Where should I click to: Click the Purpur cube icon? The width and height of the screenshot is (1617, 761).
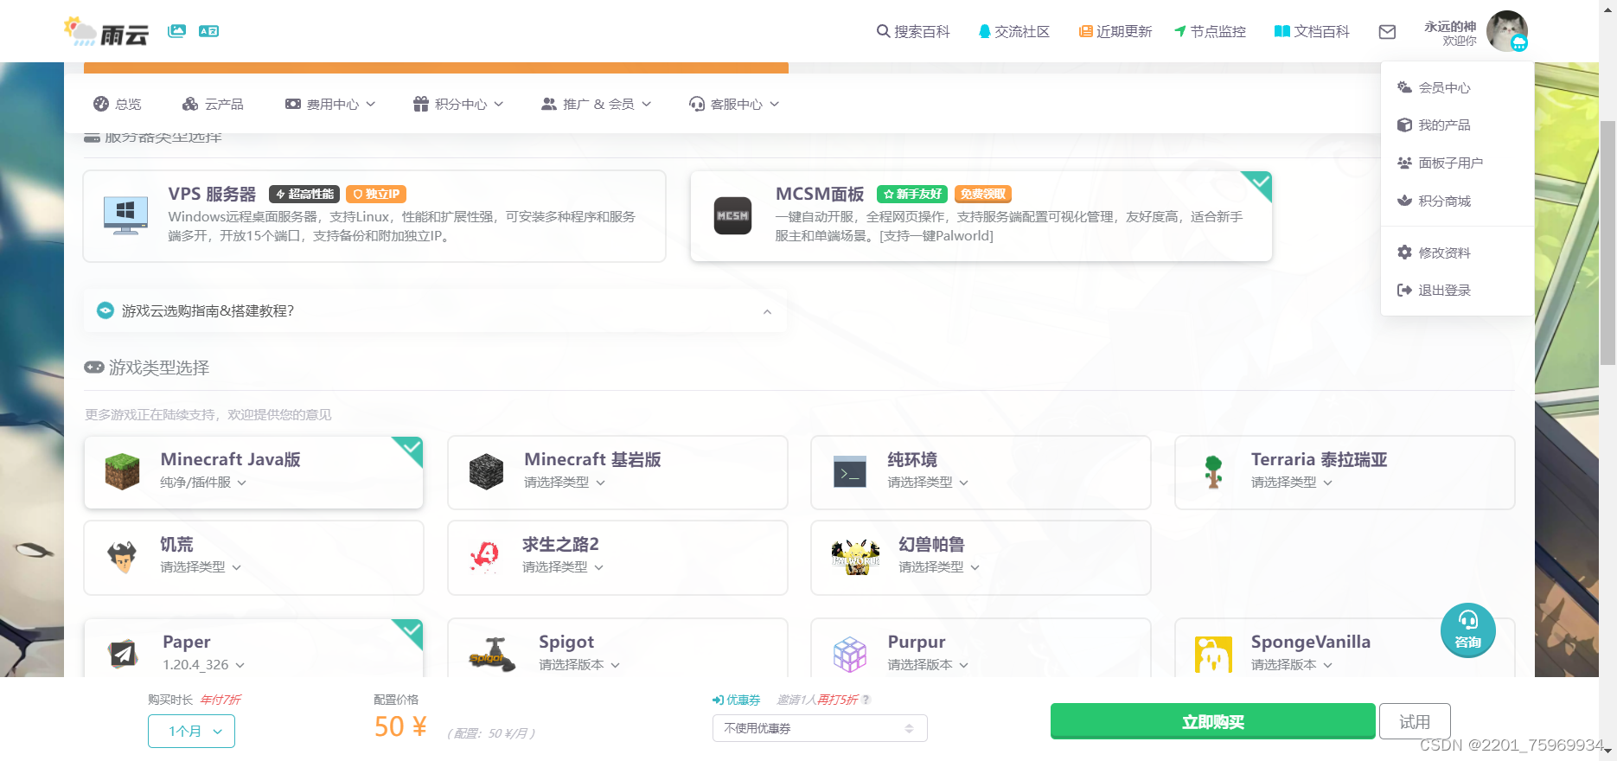pyautogui.click(x=849, y=655)
